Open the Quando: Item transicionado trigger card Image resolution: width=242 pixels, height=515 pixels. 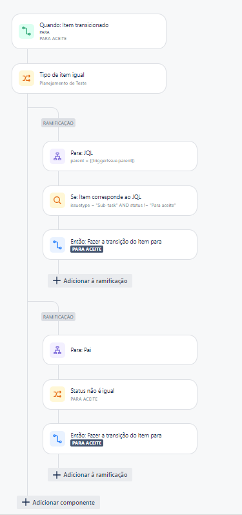[x=89, y=31]
